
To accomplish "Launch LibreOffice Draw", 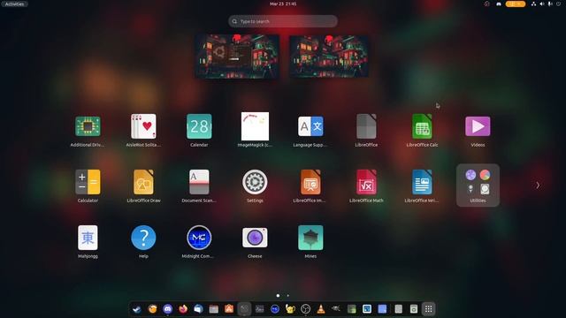I will (143, 182).
